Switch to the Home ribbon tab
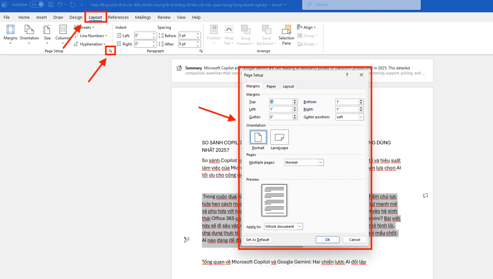 click(24, 17)
